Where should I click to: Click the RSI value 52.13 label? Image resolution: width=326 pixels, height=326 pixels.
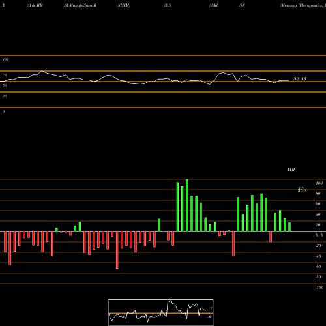[x=300, y=79]
